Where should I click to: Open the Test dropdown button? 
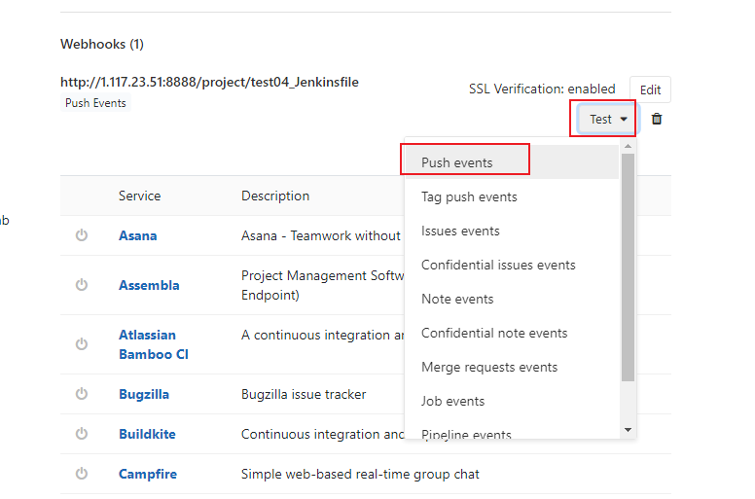pyautogui.click(x=607, y=119)
